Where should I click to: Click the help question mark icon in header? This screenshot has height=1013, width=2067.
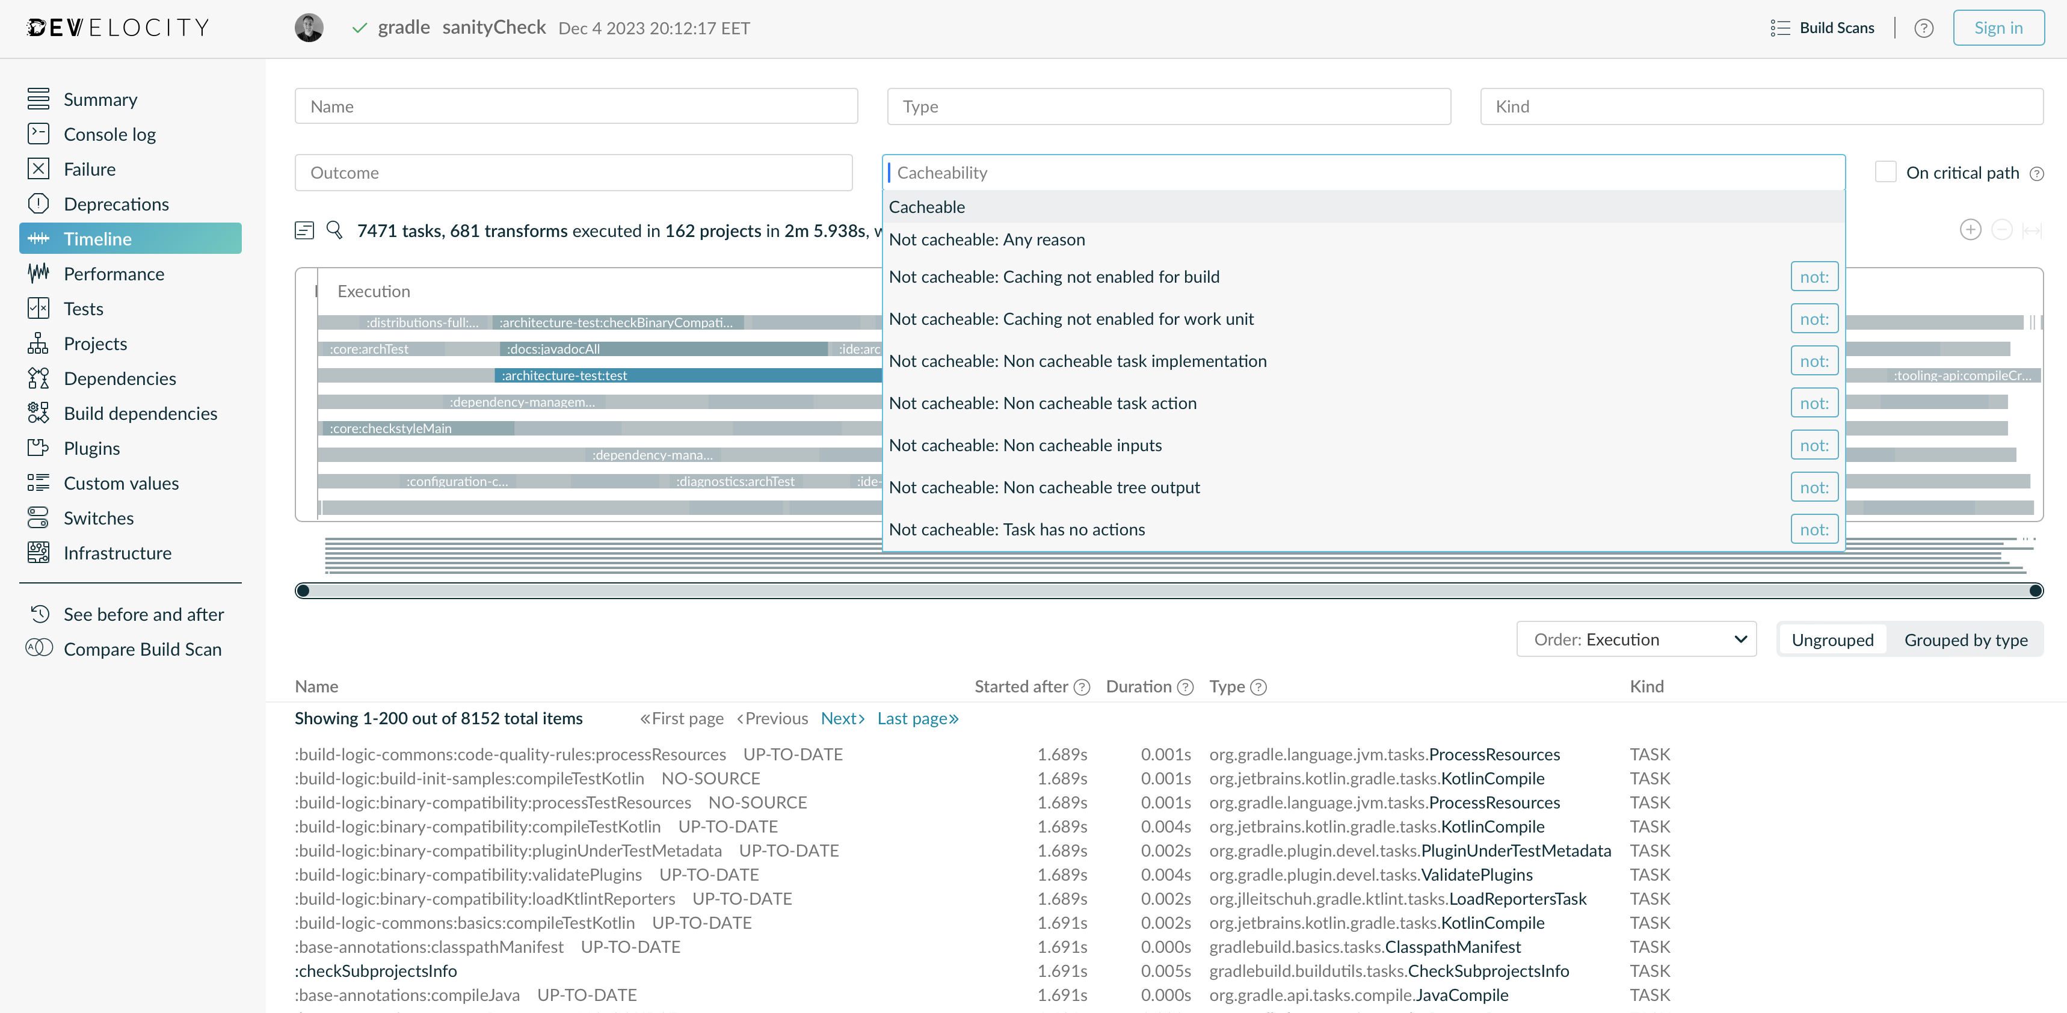coord(1923,28)
